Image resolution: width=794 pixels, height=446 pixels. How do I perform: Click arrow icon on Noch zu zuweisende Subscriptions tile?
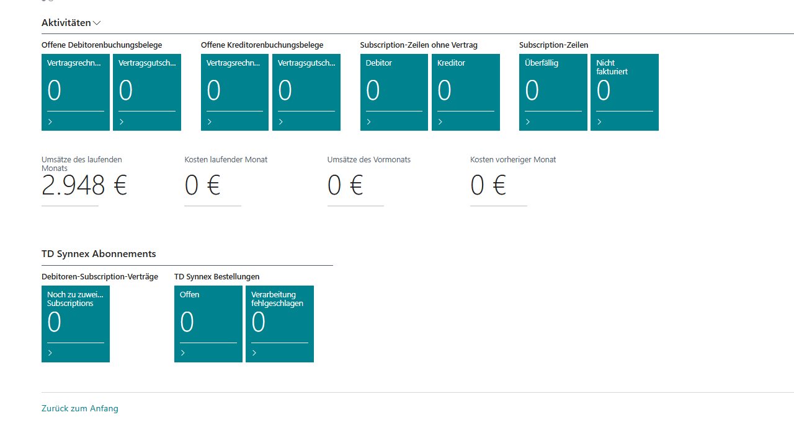click(x=50, y=353)
